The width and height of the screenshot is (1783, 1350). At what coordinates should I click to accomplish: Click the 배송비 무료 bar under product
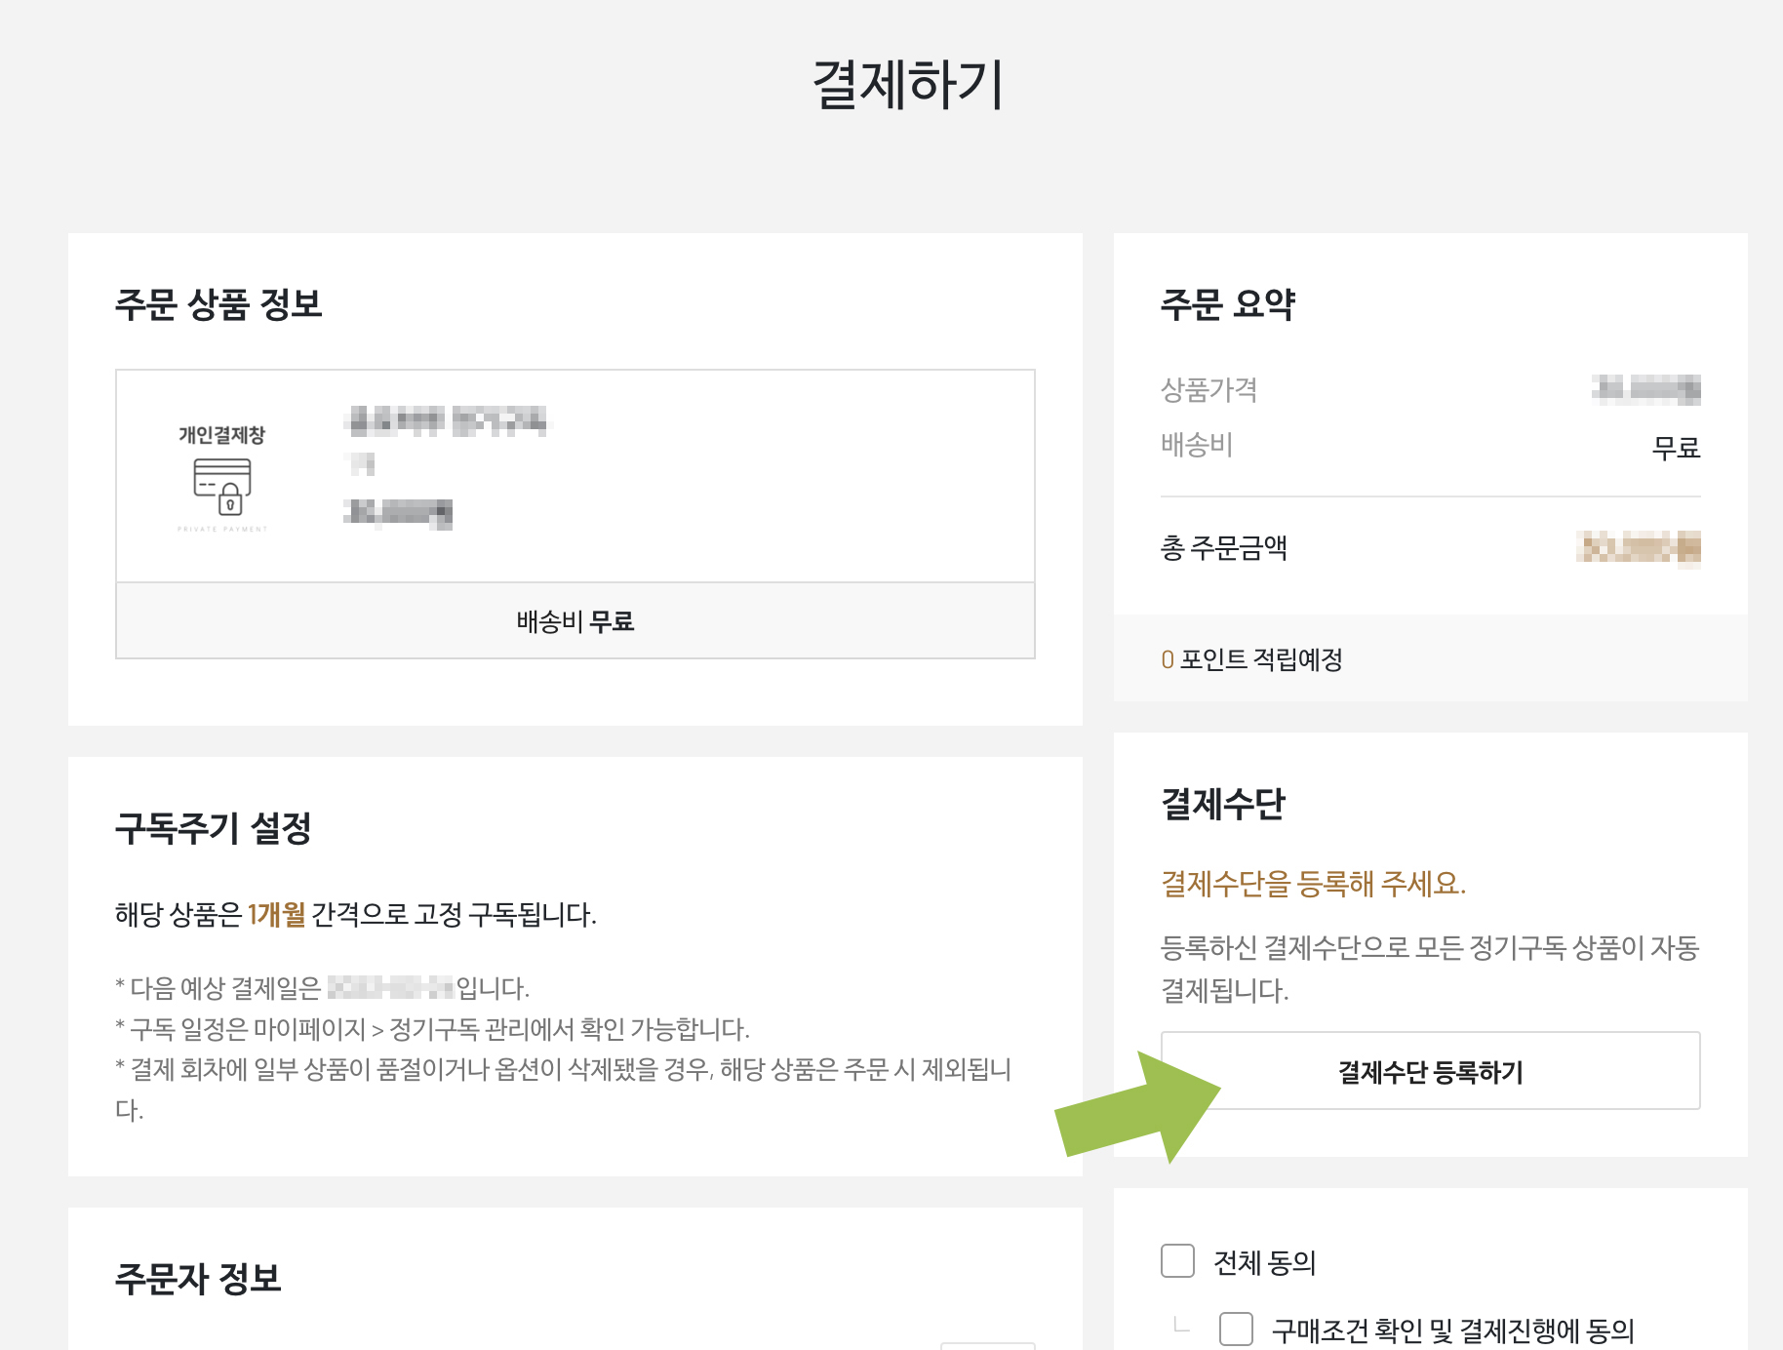(x=575, y=621)
